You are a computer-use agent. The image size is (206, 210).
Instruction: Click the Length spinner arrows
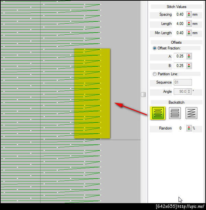coord(189,24)
